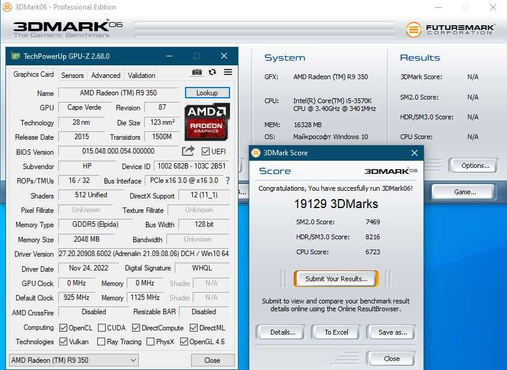Click the ROPs/TMUs 16 / 32 field
Screen dimensions: 507x370
point(79,181)
